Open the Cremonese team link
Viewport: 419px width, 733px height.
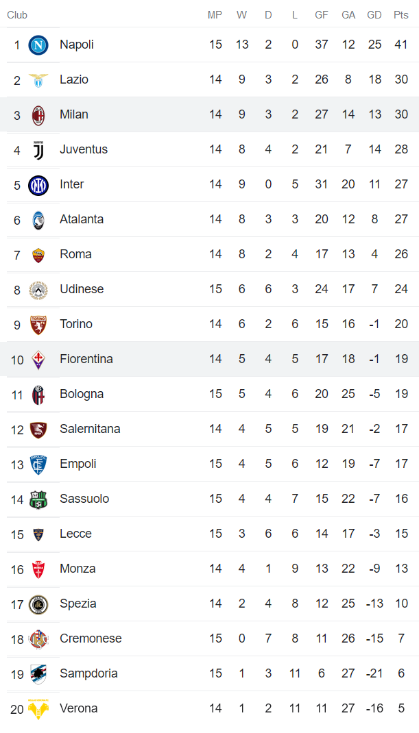91,638
